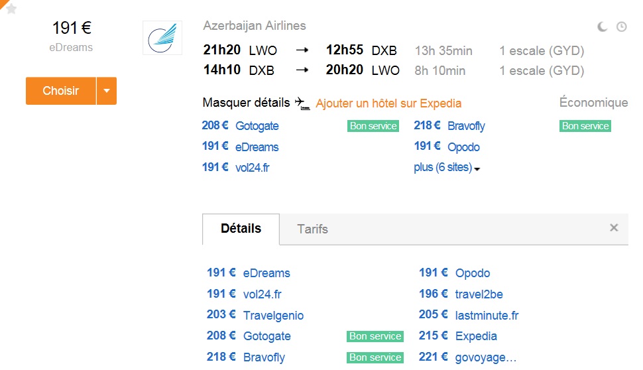Open the dropdown arrow beside Choisir
Viewport: 643px width, 370px height.
pyautogui.click(x=107, y=91)
